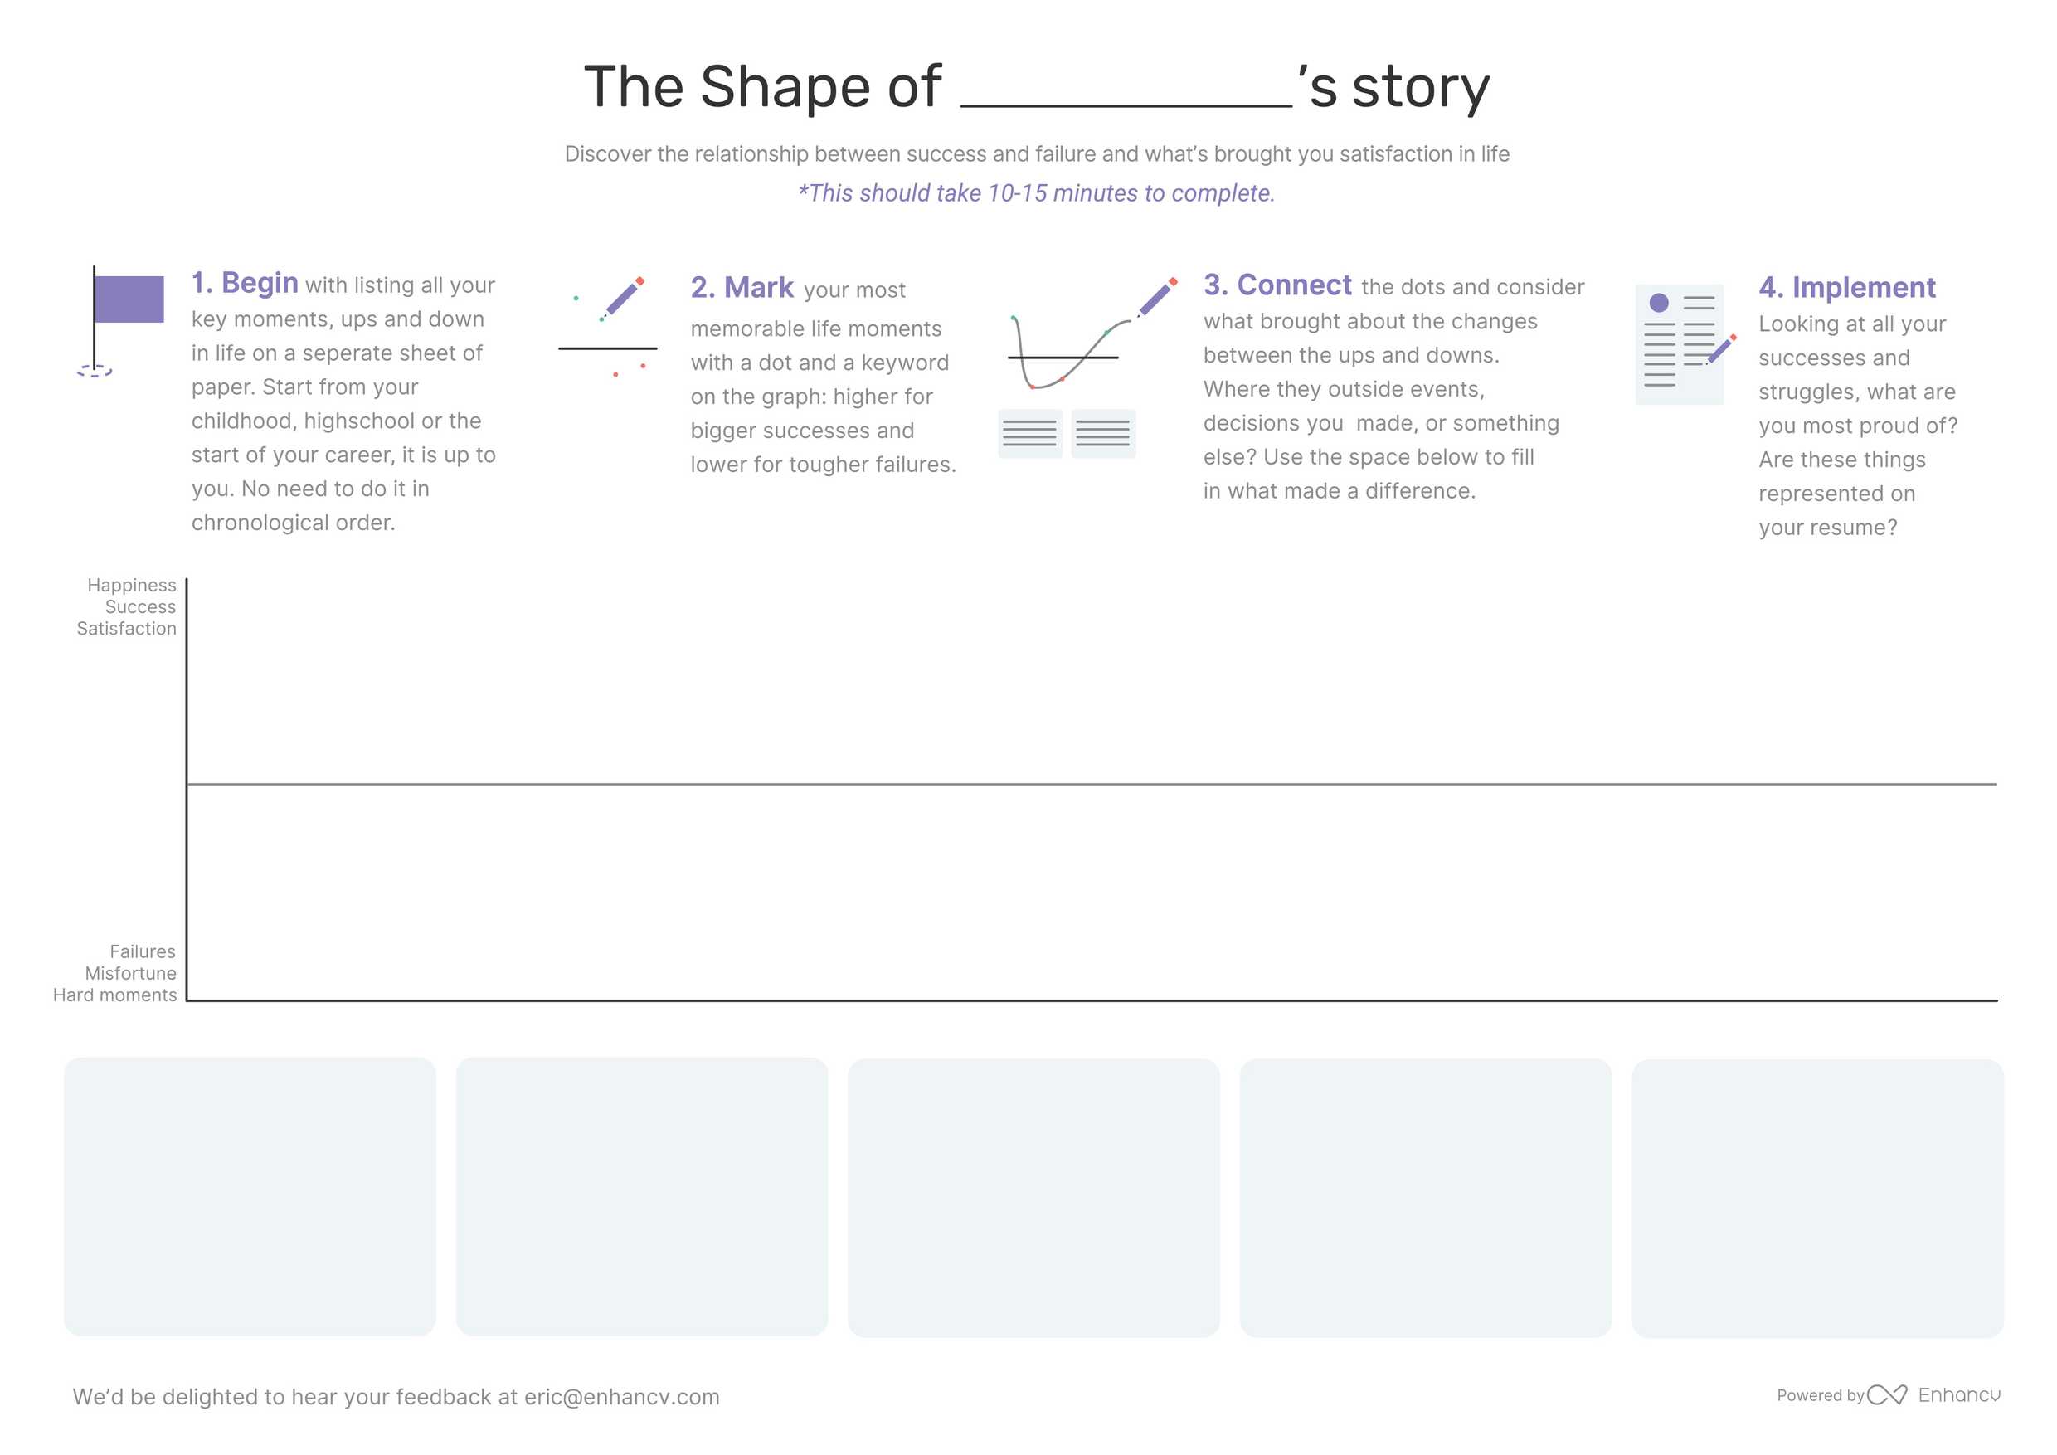2057x1455 pixels.
Task: Click the "This should take 10-15 minutes" note
Action: coord(1037,193)
